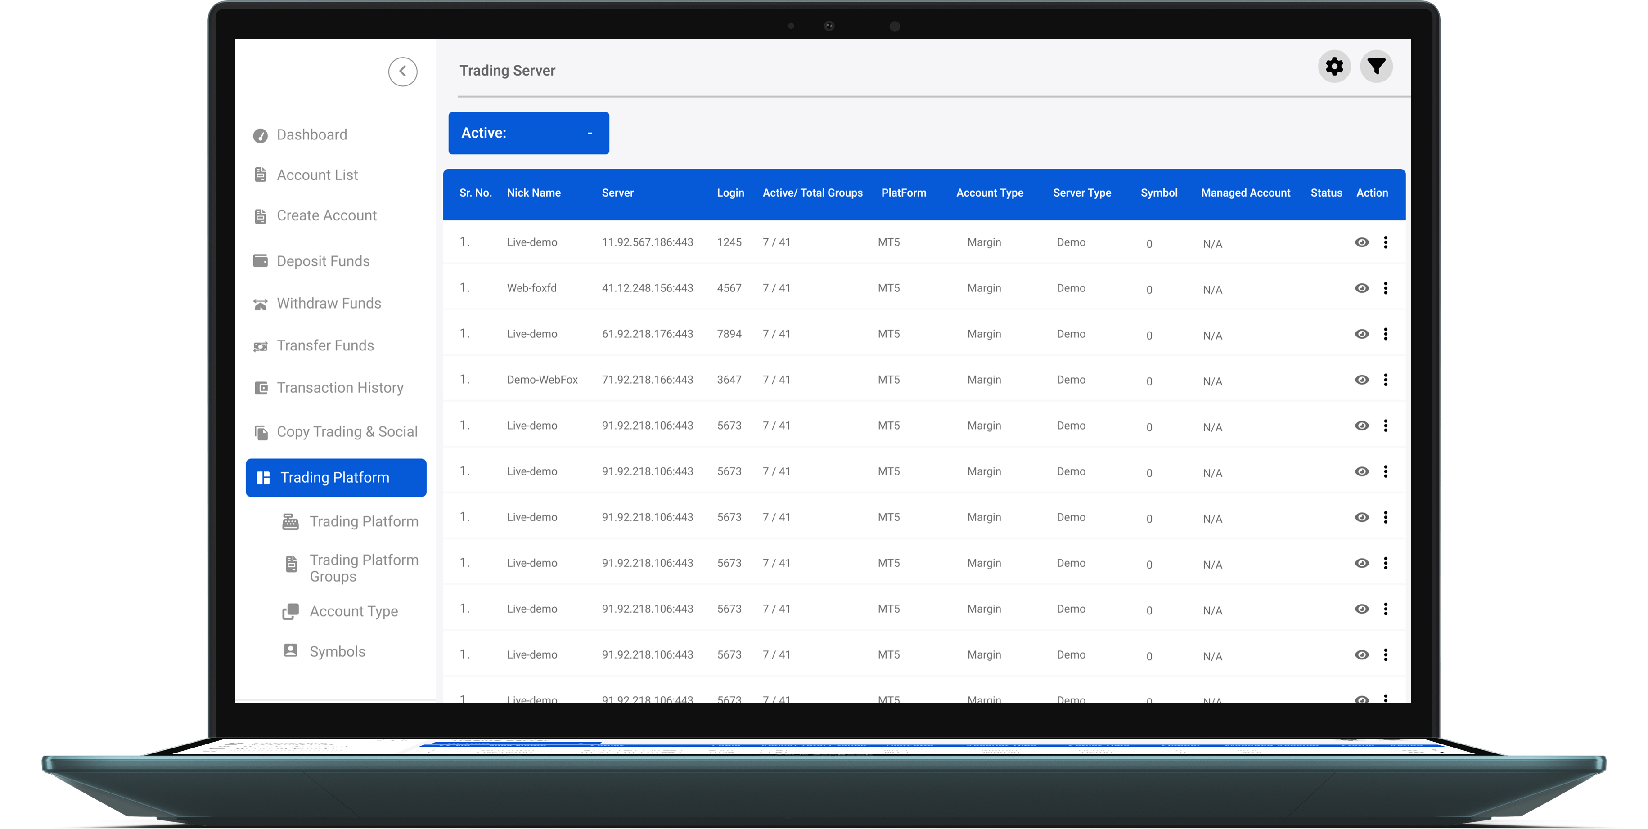
Task: Open Deposit Funds from sidebar
Action: (x=322, y=261)
